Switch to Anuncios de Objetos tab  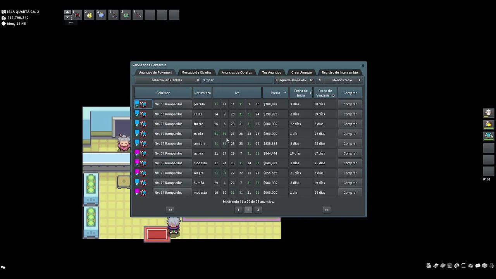coord(237,72)
